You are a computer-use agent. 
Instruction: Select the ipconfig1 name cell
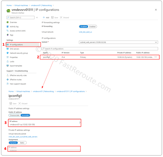coord(47,57)
